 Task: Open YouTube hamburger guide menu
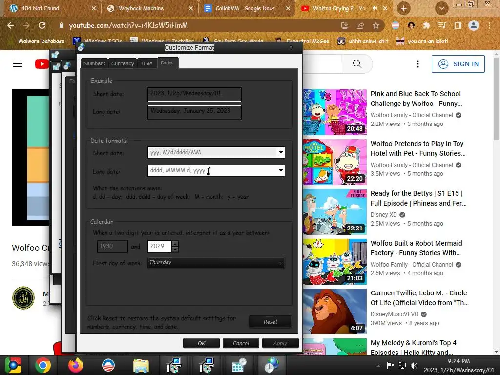18,64
